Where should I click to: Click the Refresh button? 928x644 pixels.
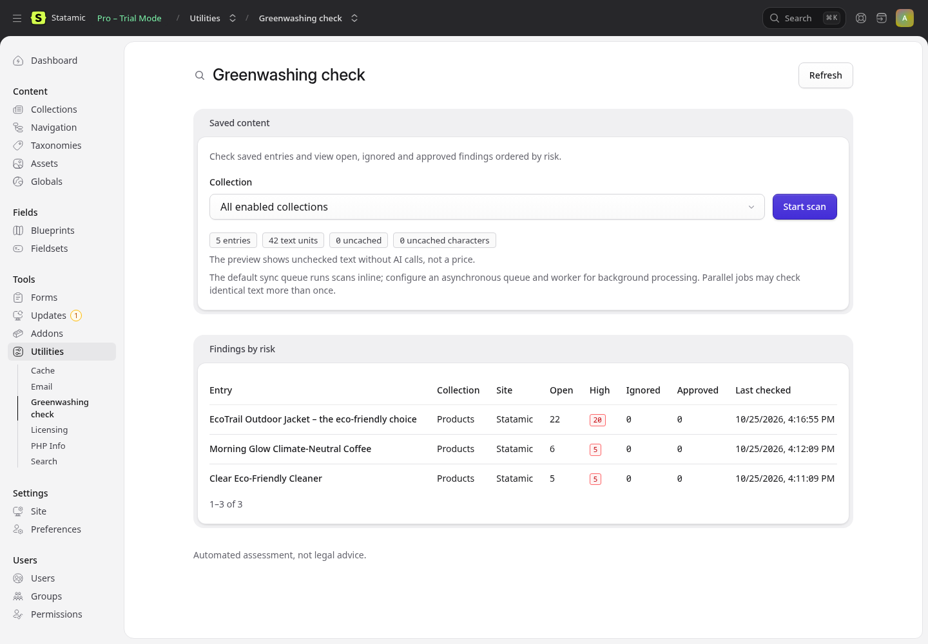826,75
